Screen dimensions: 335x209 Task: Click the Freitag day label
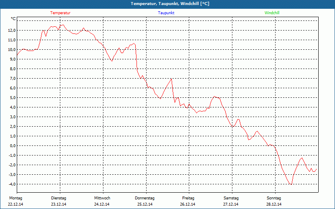[188, 198]
